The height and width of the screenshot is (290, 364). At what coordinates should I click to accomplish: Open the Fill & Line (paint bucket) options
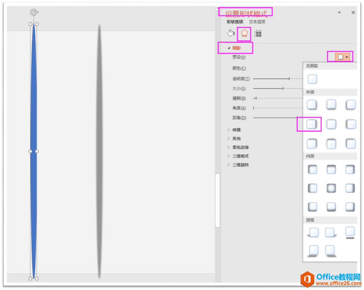coord(231,33)
